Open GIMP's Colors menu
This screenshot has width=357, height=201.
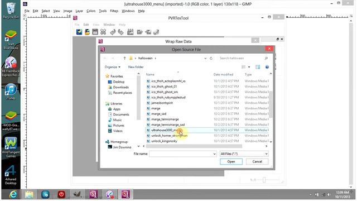coord(91,11)
